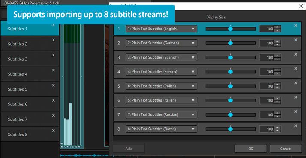This screenshot has width=306, height=158.
Task: Click the Cancel button
Action: (x=286, y=149)
